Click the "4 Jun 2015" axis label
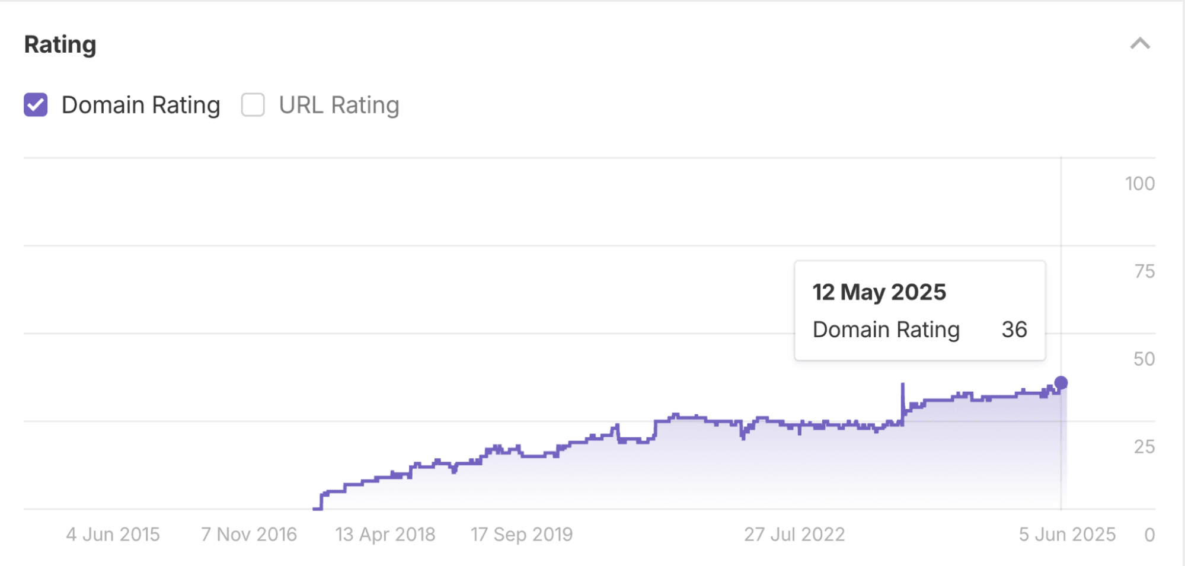1185x566 pixels. pyautogui.click(x=114, y=534)
